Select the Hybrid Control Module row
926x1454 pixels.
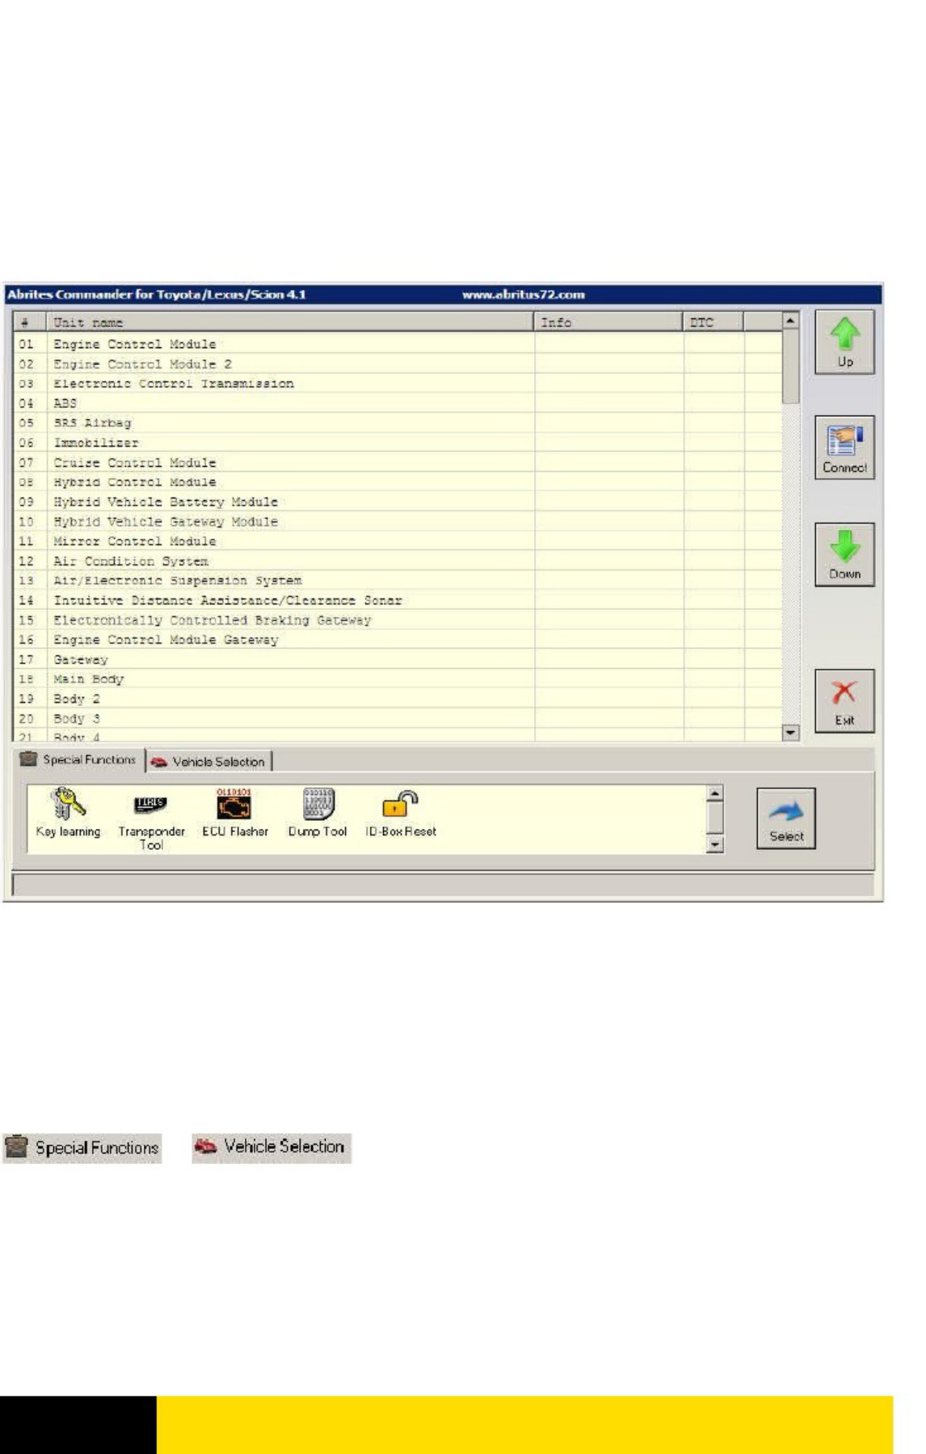(x=398, y=482)
